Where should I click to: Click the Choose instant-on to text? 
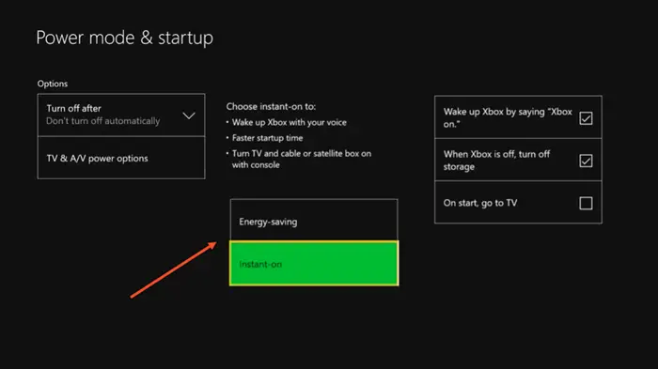(x=271, y=106)
